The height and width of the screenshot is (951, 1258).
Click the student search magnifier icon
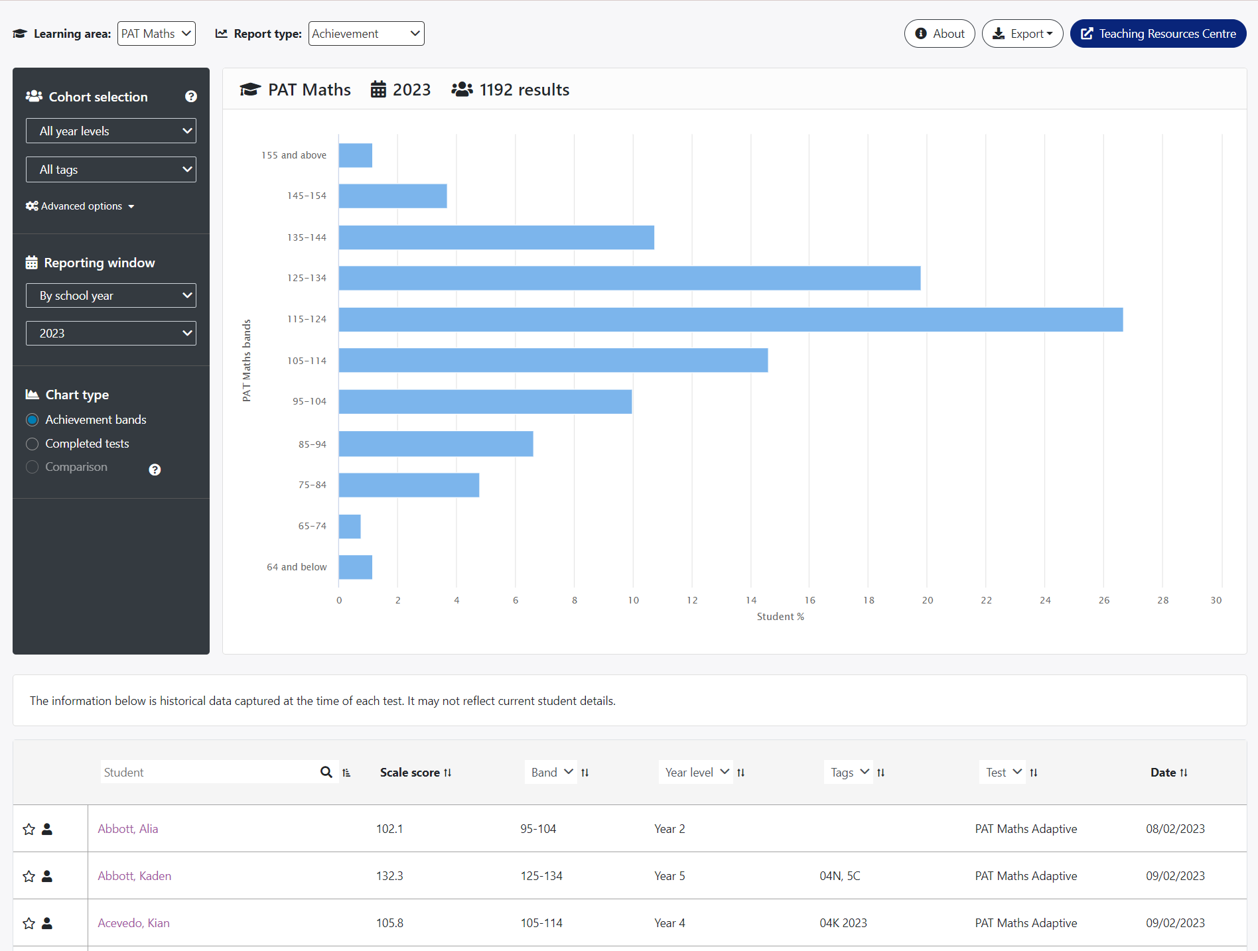[x=326, y=772]
